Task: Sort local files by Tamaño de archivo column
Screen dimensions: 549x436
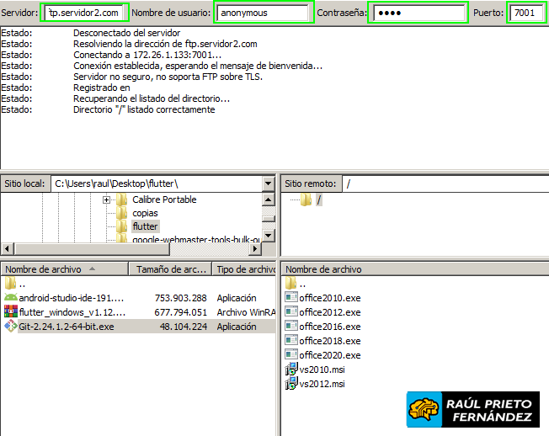Action: (168, 269)
